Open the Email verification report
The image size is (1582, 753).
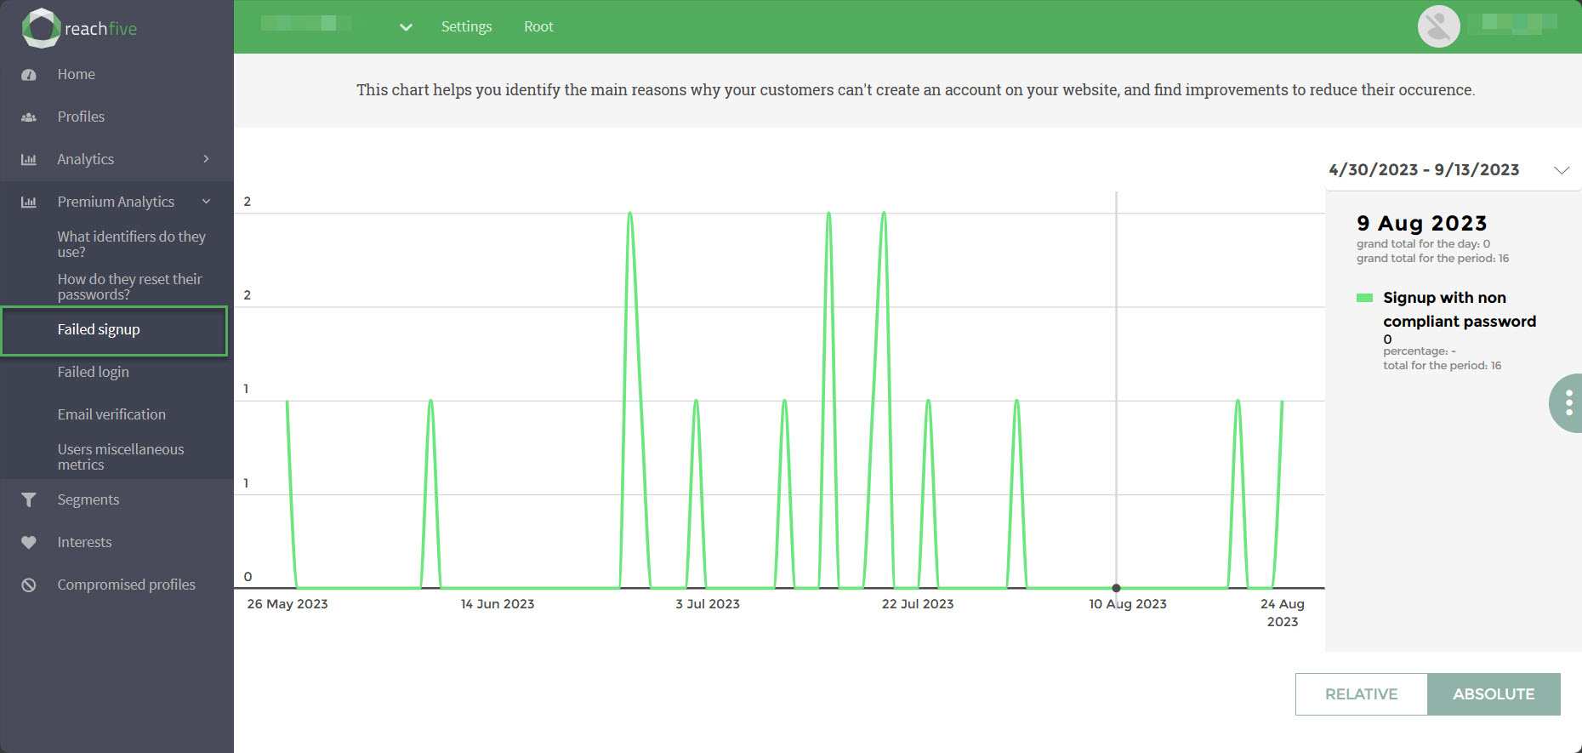click(111, 414)
